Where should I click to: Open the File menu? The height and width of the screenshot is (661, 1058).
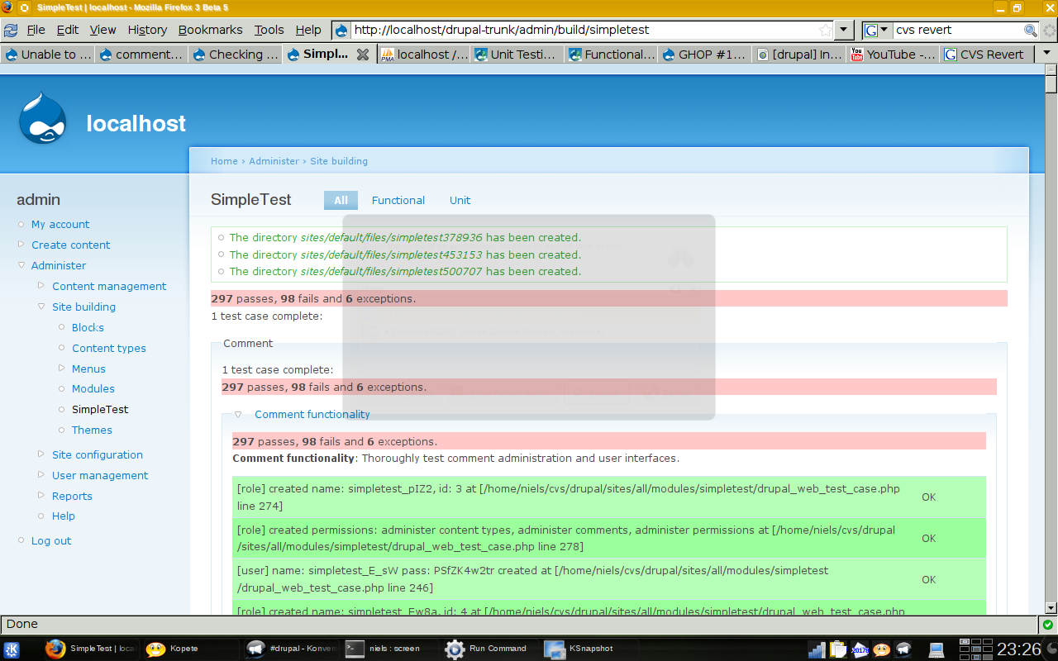click(36, 30)
